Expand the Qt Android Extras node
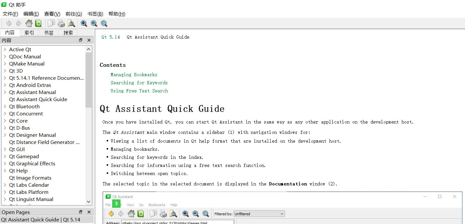Viewport: 465px width, 224px height. pyautogui.click(x=5, y=85)
